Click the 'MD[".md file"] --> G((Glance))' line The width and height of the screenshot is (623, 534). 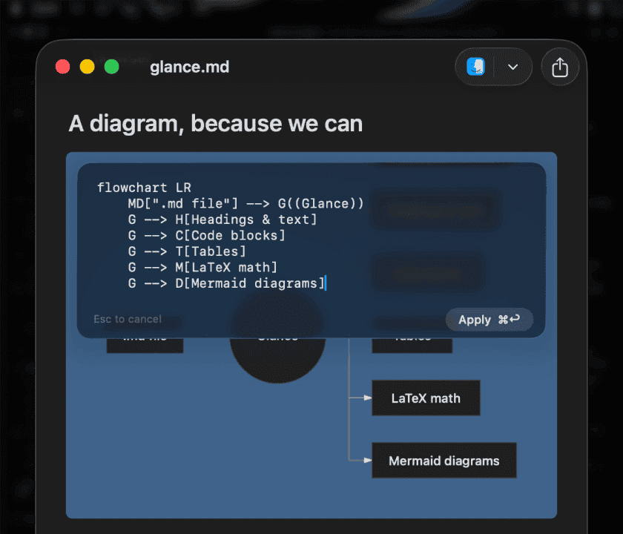click(245, 204)
